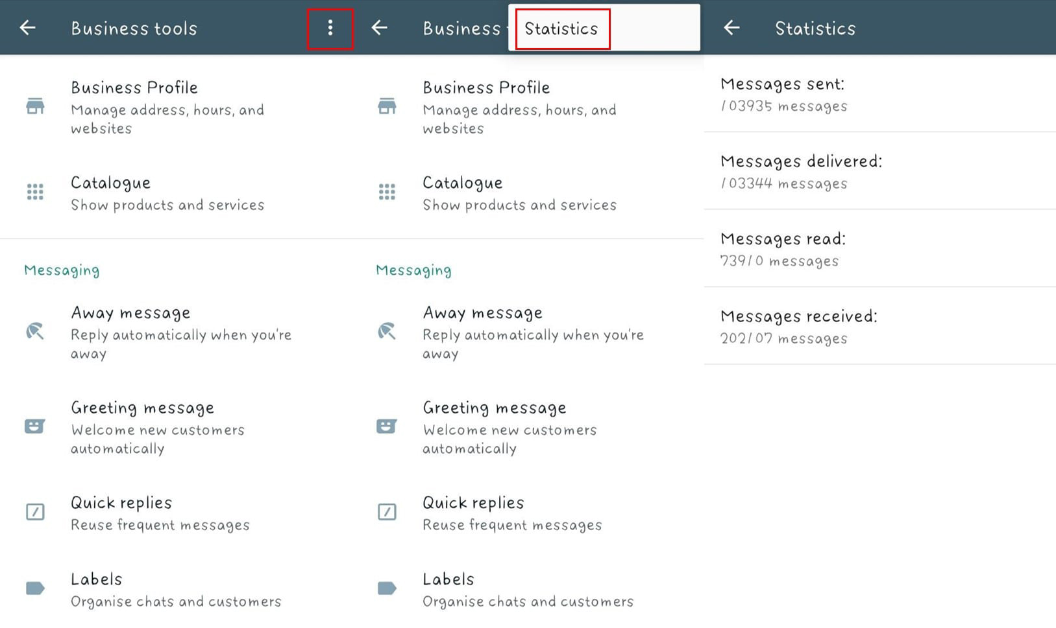This screenshot has width=1056, height=628.
Task: Click Labels tag icon in the middle screen
Action: pyautogui.click(x=387, y=588)
